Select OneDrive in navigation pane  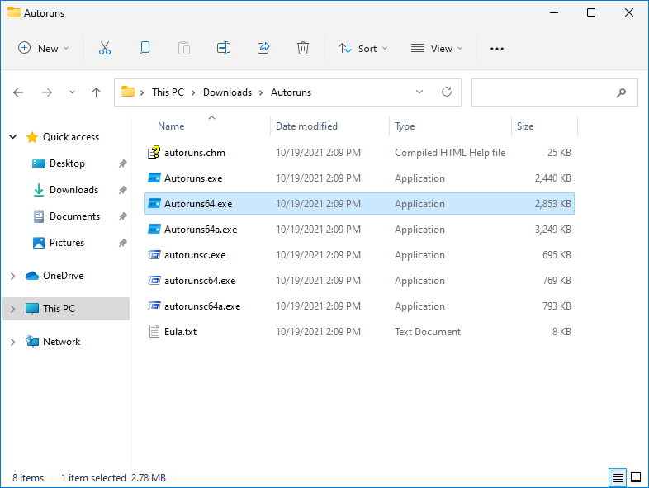(63, 276)
